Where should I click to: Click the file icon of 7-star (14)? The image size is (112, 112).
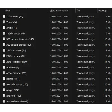tap(4, 22)
